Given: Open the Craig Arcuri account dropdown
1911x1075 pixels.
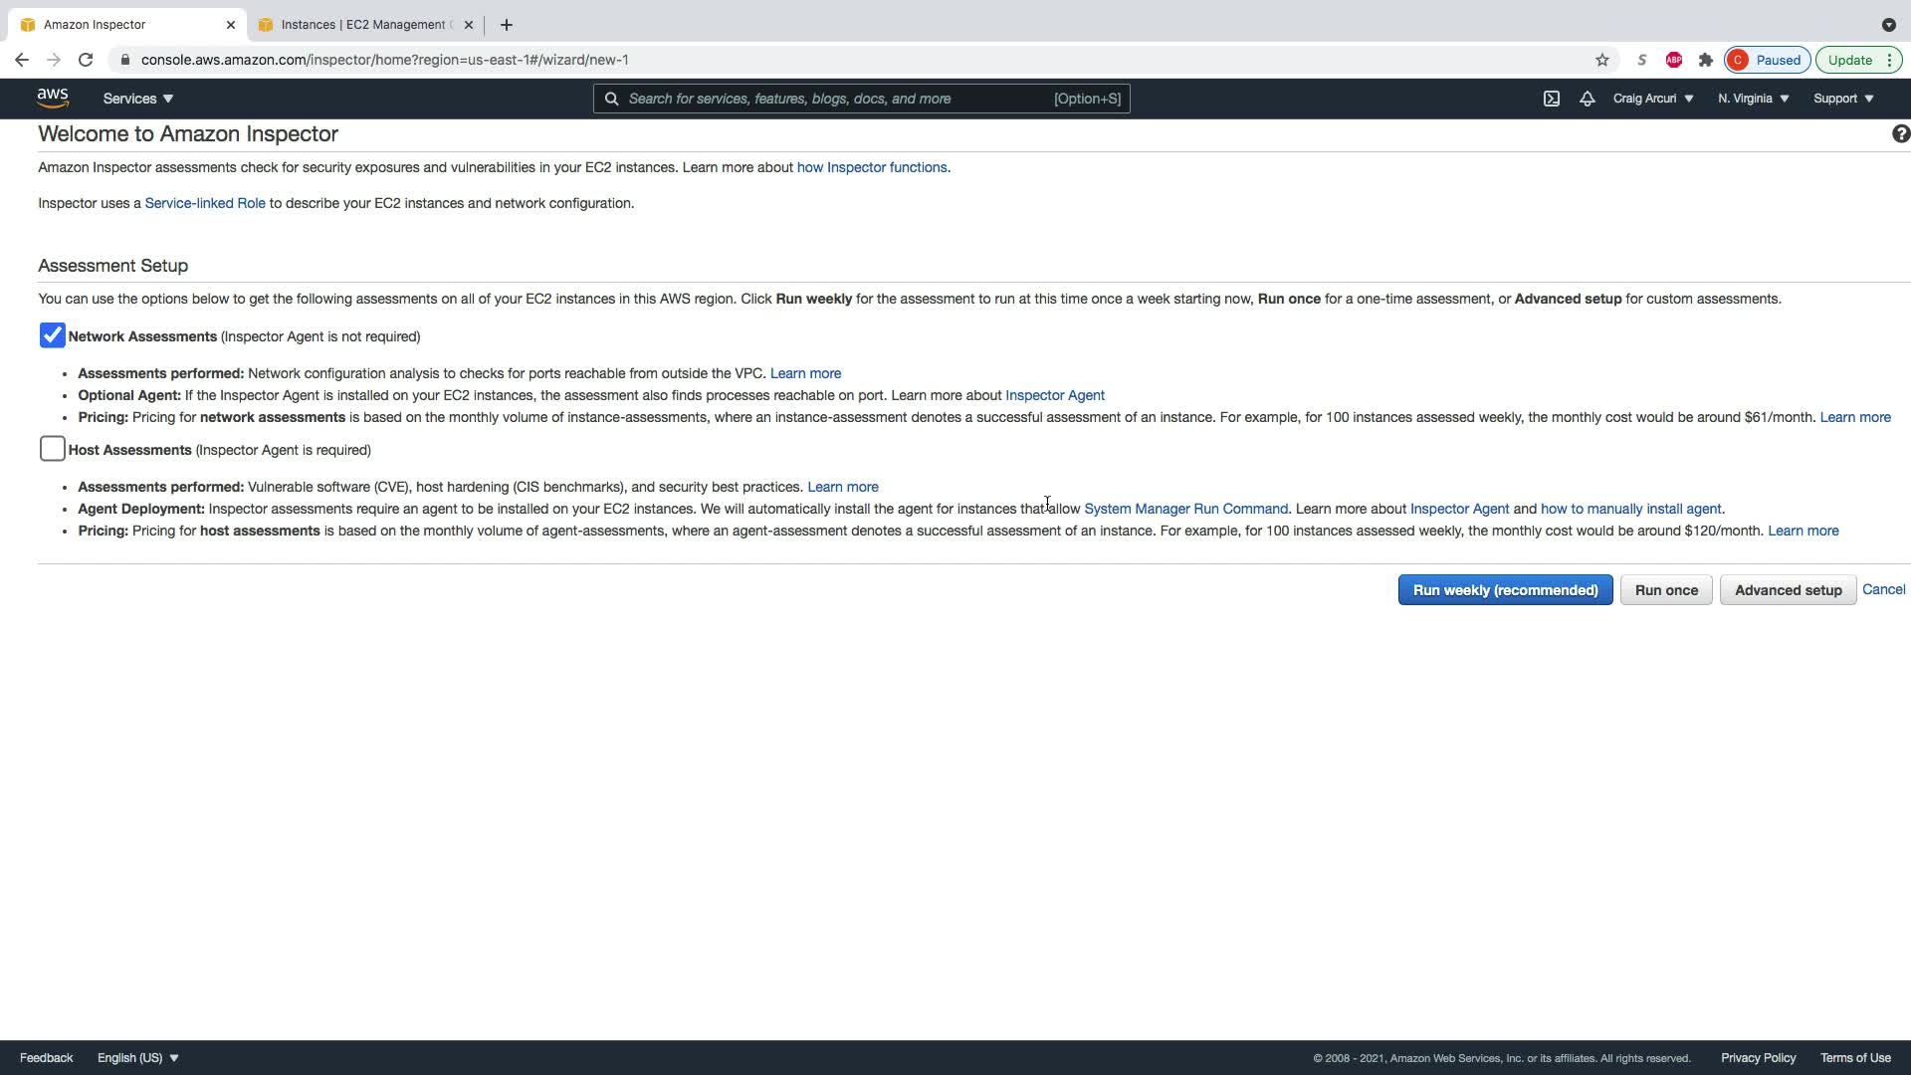Looking at the screenshot, I should (1652, 99).
